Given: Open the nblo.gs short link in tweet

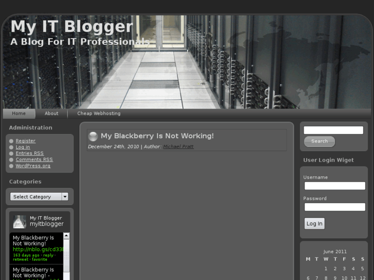Looking at the screenshot, I should pos(38,249).
